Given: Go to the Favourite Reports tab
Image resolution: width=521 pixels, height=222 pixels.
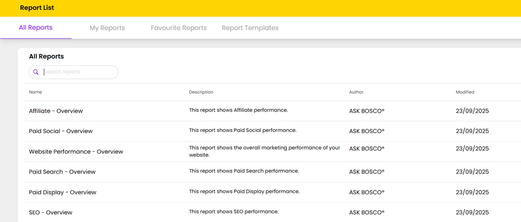Looking at the screenshot, I should (178, 28).
